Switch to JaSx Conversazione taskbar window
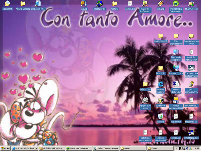The image size is (201, 151). coord(106,148)
